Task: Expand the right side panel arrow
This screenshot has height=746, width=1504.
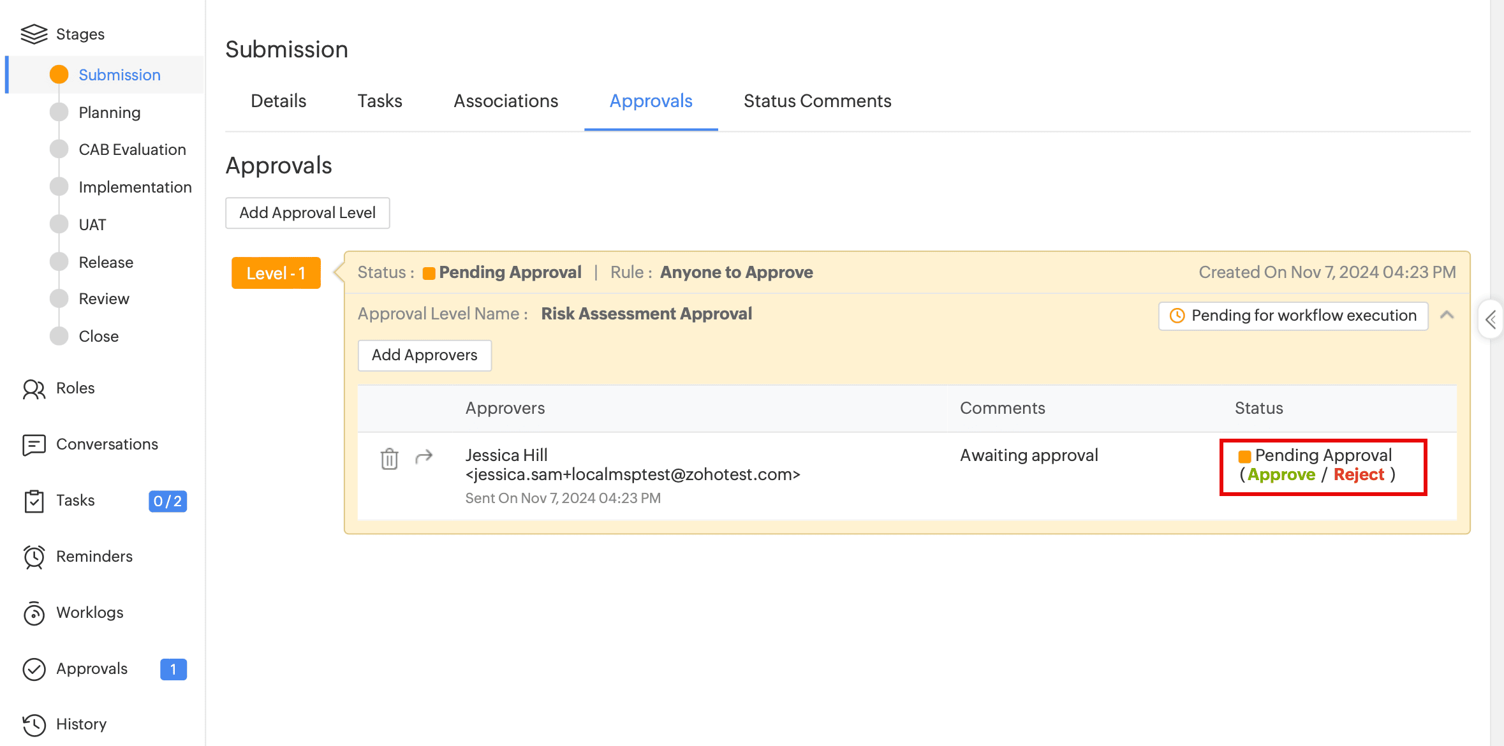Action: click(x=1491, y=319)
